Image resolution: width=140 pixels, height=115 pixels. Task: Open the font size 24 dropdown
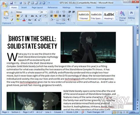pos(46,12)
